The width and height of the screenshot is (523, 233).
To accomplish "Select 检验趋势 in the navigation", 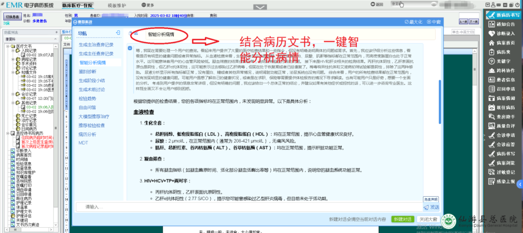I will pos(87,99).
